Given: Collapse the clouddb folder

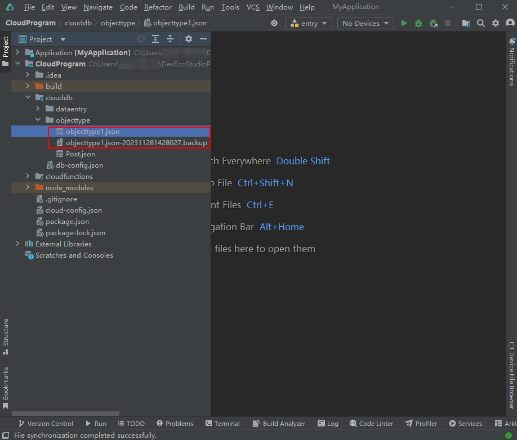Looking at the screenshot, I should [28, 97].
